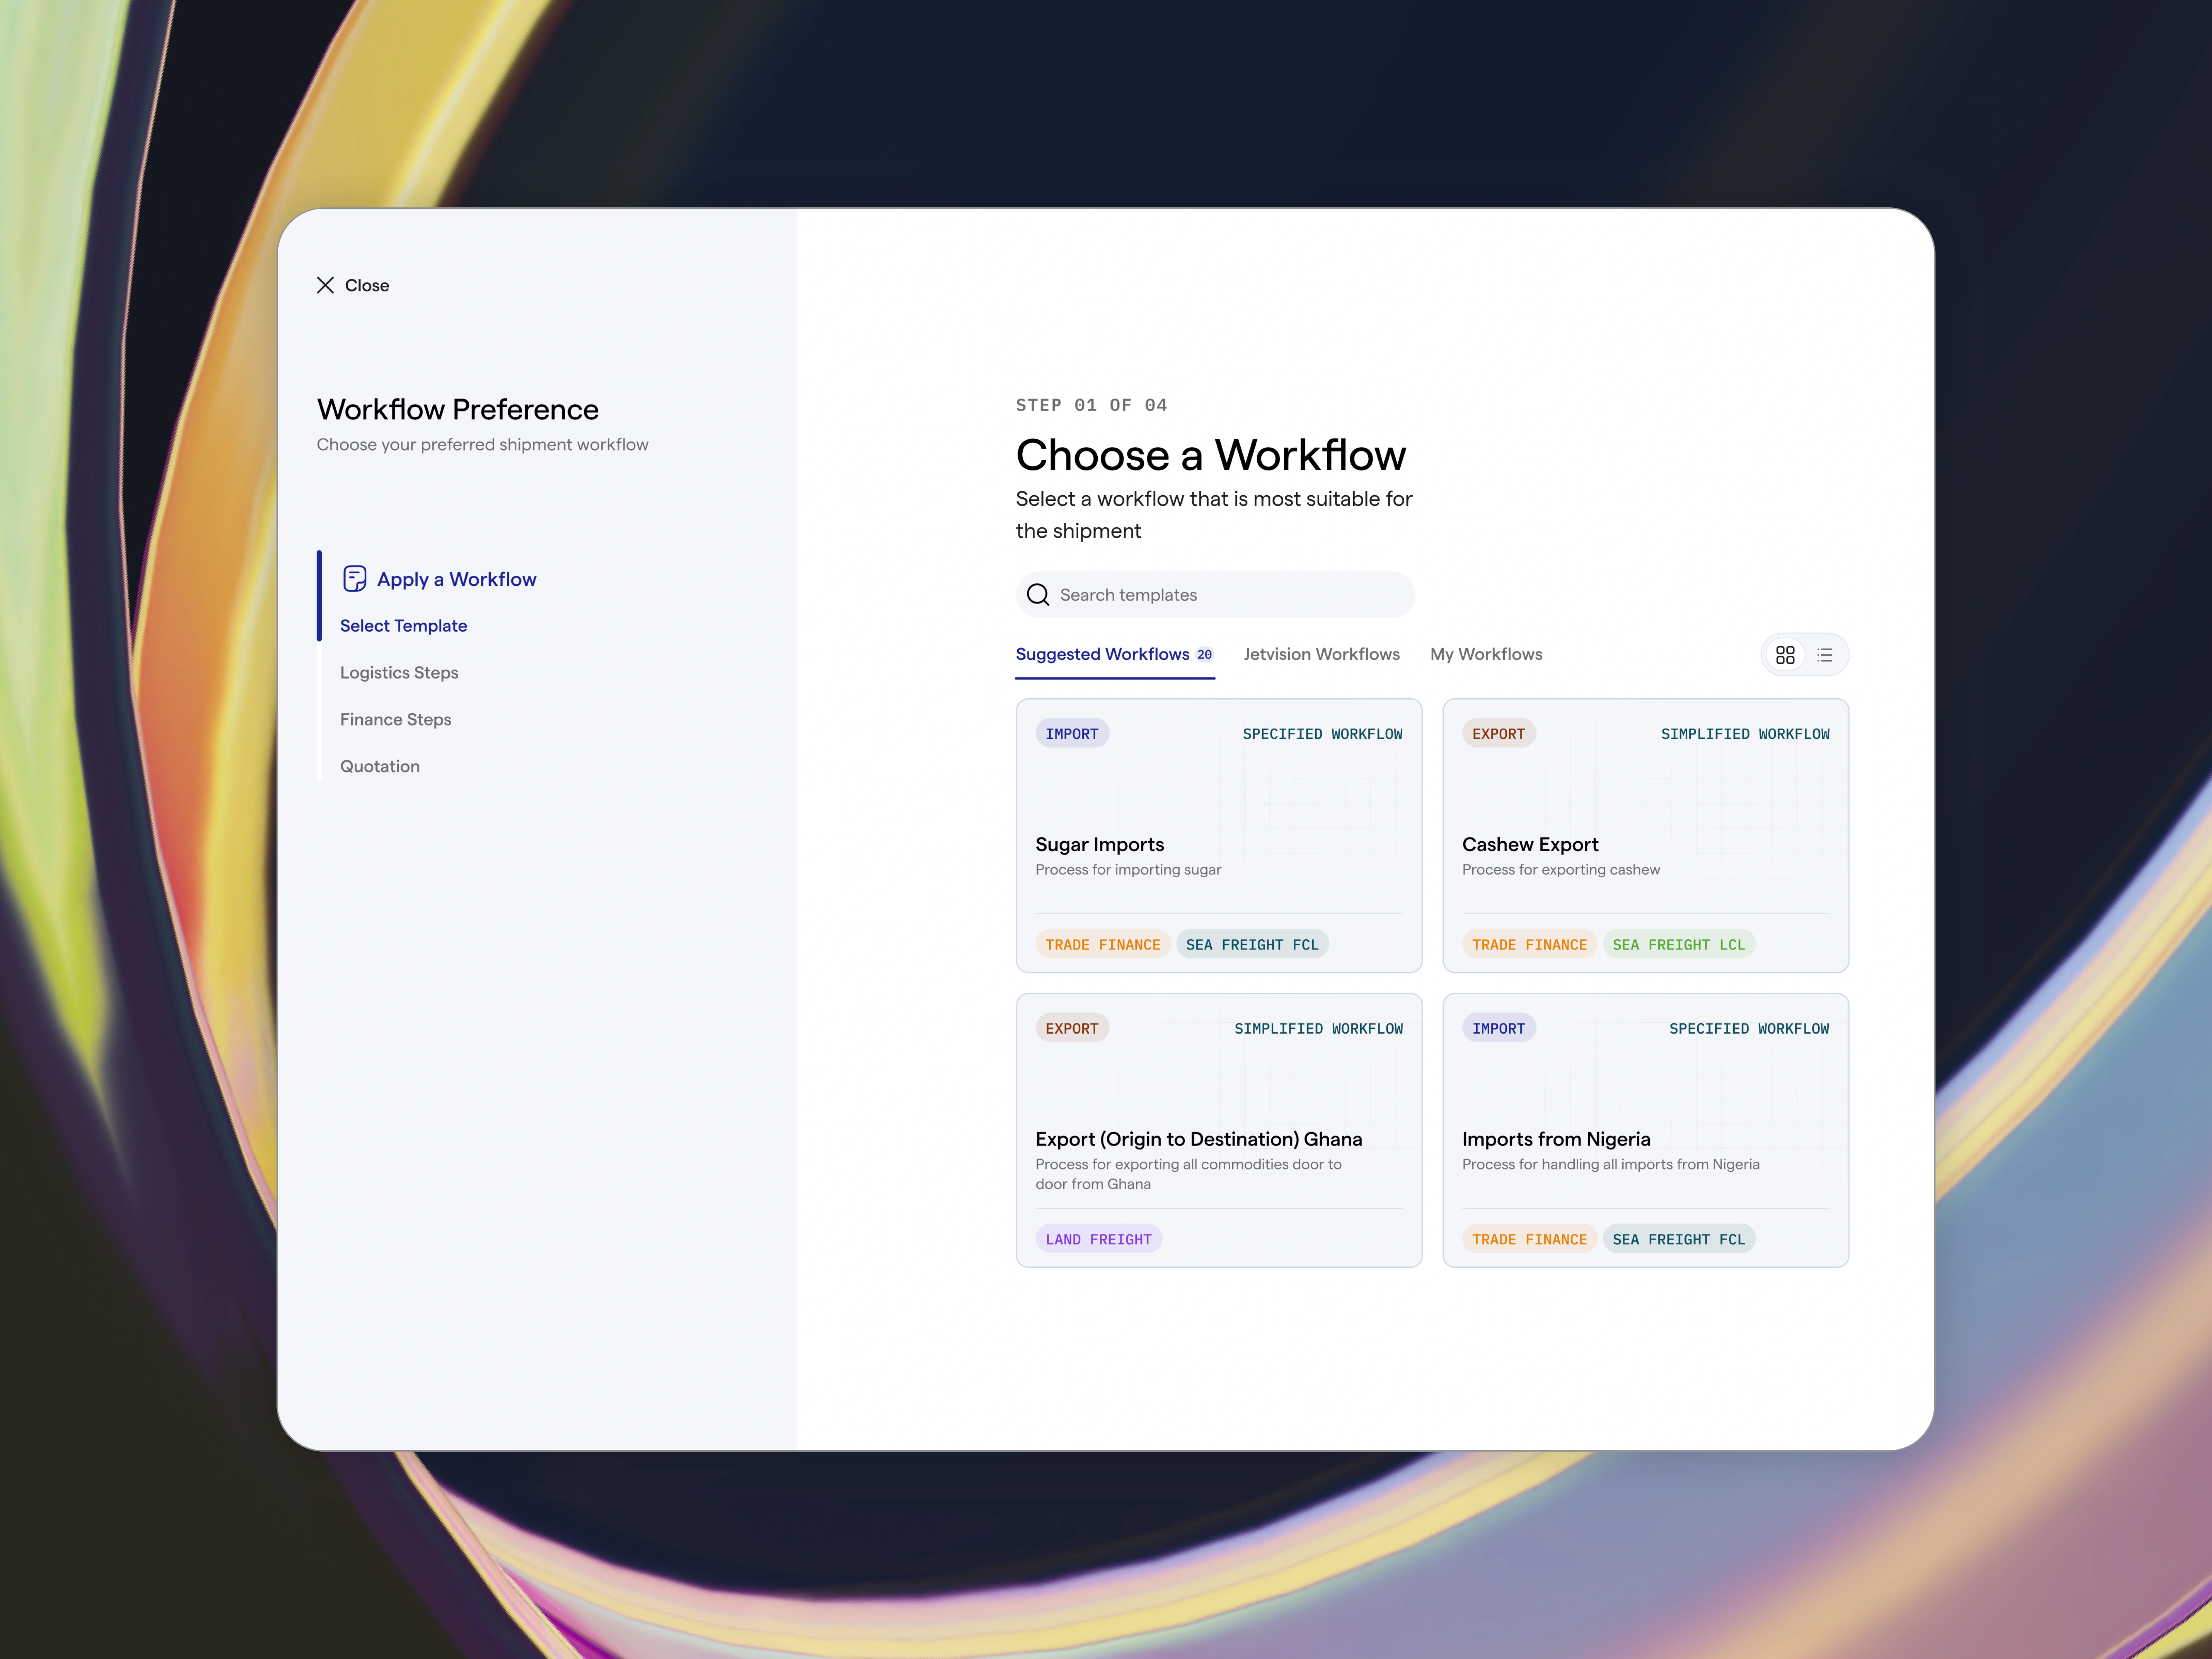Viewport: 2212px width, 1659px height.
Task: Click the Close button icon
Action: pyautogui.click(x=326, y=284)
